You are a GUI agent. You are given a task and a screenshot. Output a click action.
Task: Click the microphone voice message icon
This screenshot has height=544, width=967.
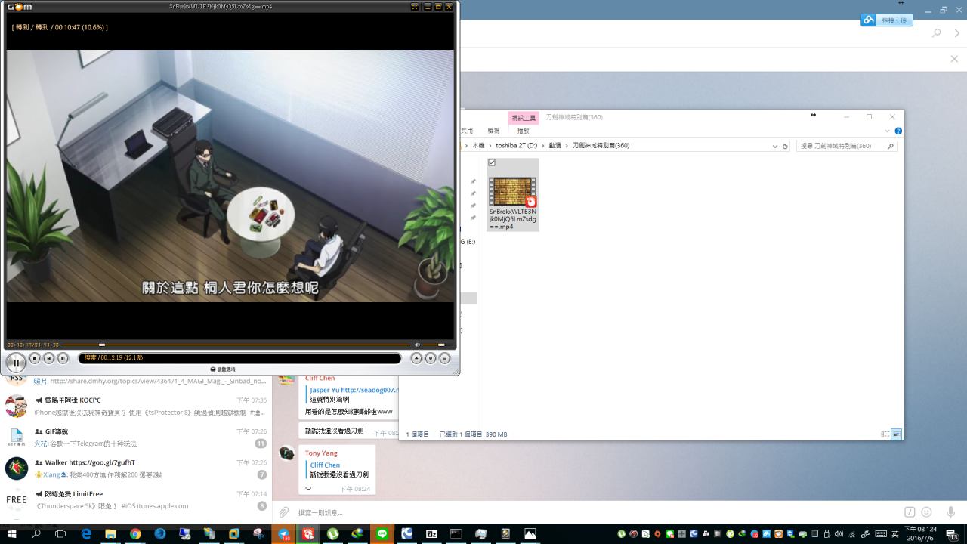950,512
